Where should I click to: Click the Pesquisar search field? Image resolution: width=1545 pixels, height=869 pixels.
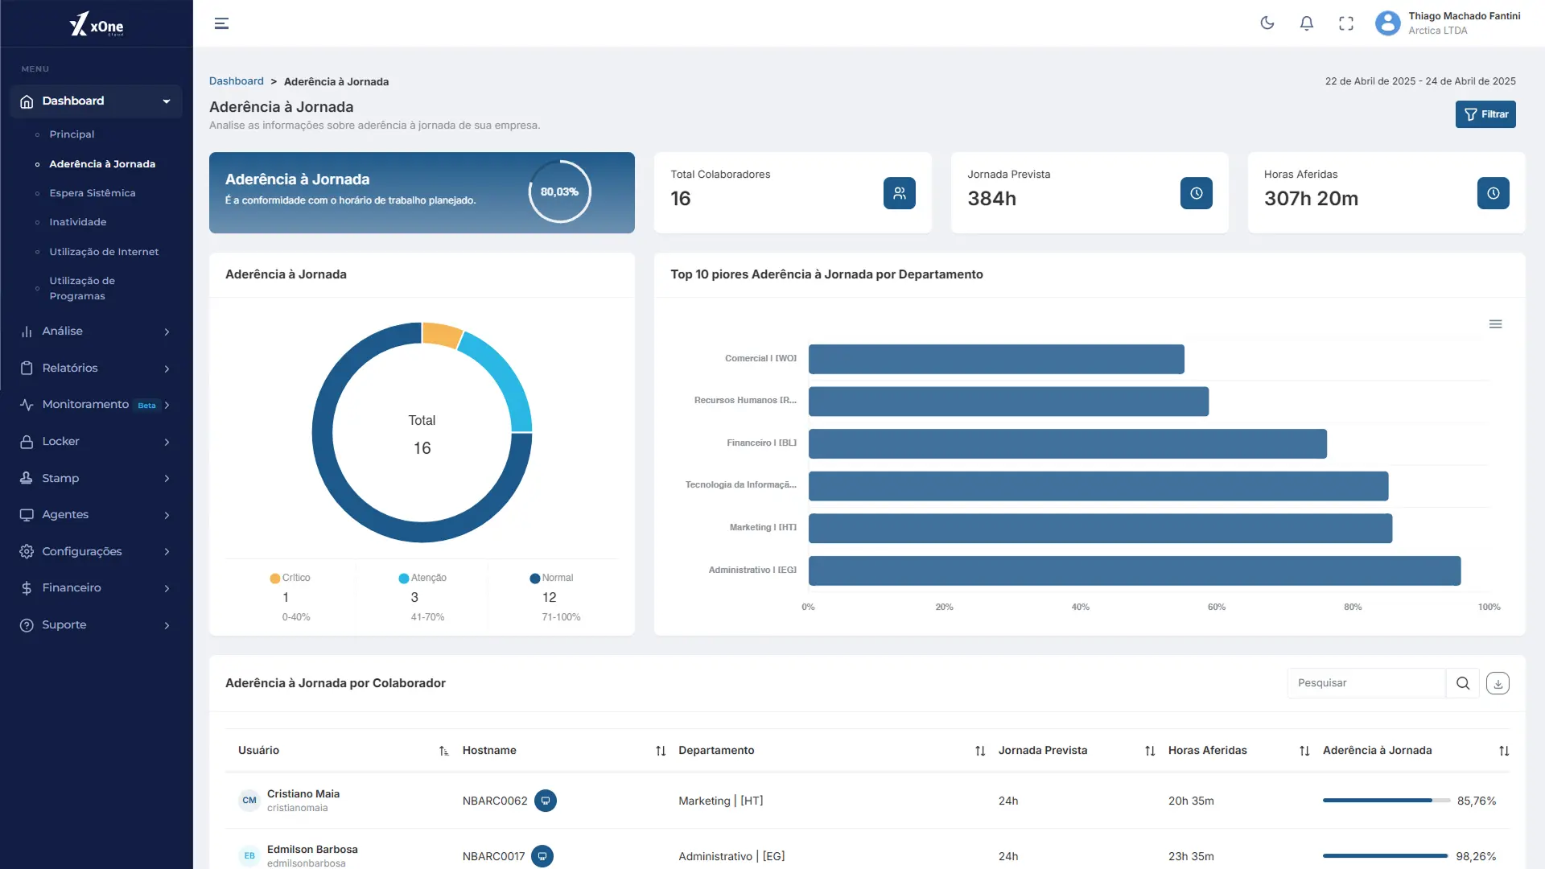1366,683
